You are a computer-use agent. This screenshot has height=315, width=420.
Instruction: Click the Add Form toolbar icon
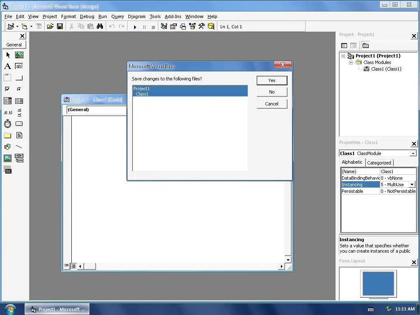click(x=24, y=26)
